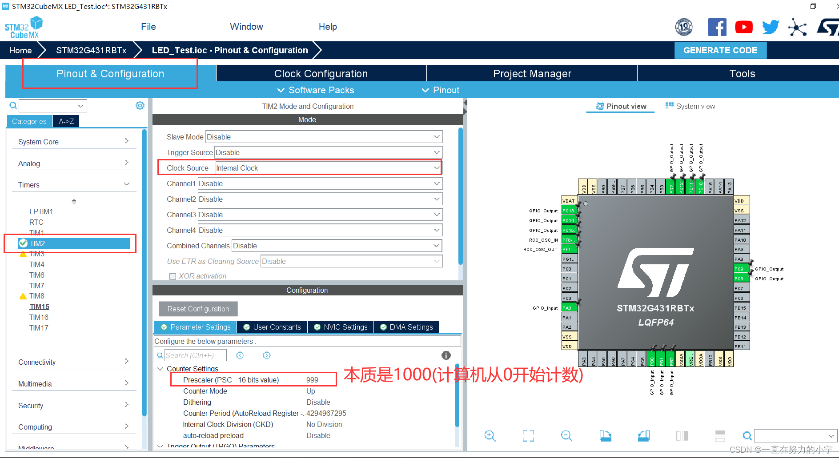Rotate the chip counter-clockwise icon
This screenshot has height=458, width=839.
tap(644, 436)
